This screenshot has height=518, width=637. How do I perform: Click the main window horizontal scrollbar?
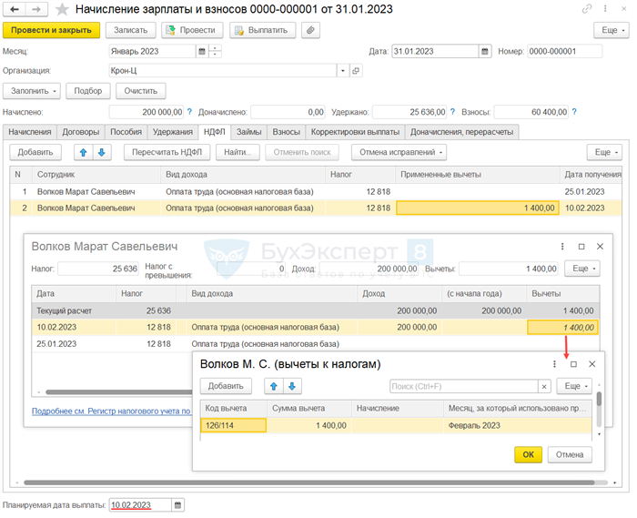pyautogui.click(x=308, y=482)
